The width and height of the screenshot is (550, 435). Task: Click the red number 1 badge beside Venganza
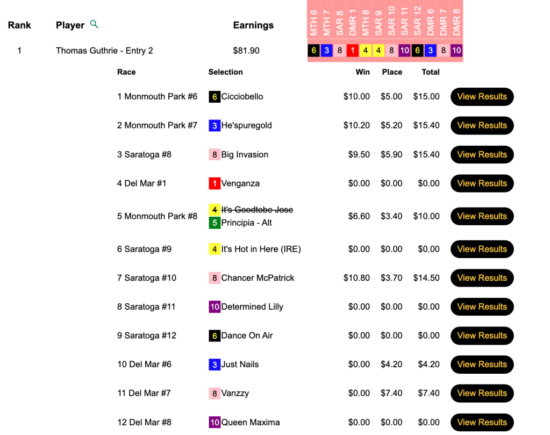[x=215, y=183]
